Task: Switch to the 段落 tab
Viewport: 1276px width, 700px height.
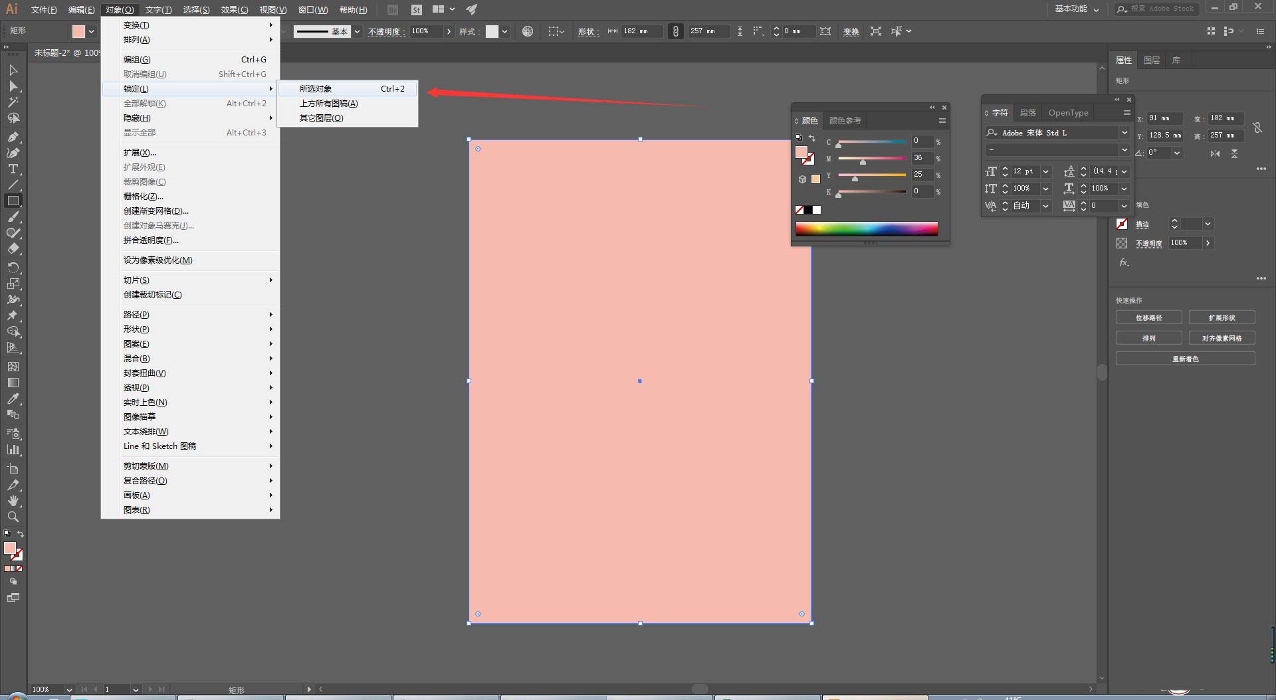Action: coord(1027,113)
